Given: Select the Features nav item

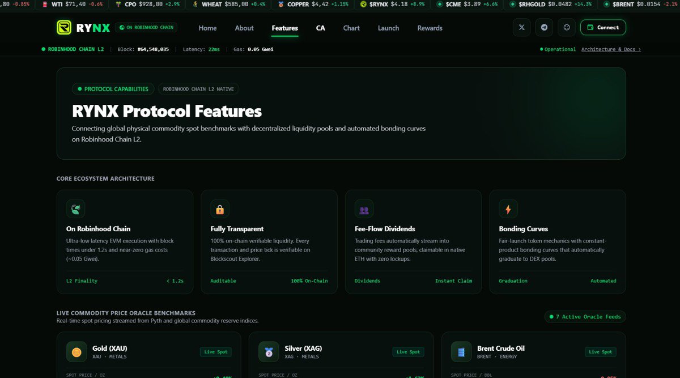Looking at the screenshot, I should [284, 28].
